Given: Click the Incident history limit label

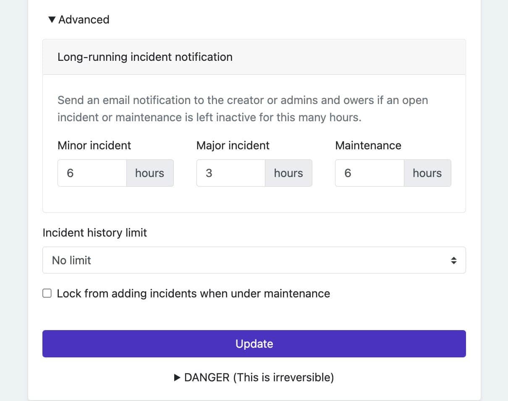Looking at the screenshot, I should 94,233.
